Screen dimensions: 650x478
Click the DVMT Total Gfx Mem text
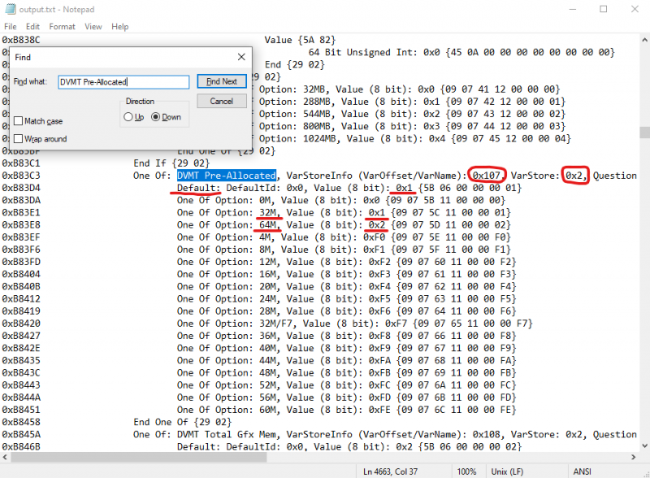point(227,434)
